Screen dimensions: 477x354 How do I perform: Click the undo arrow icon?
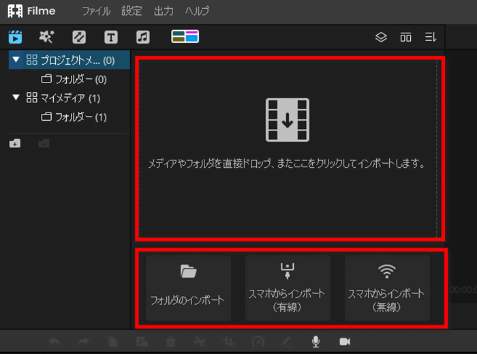pos(55,342)
